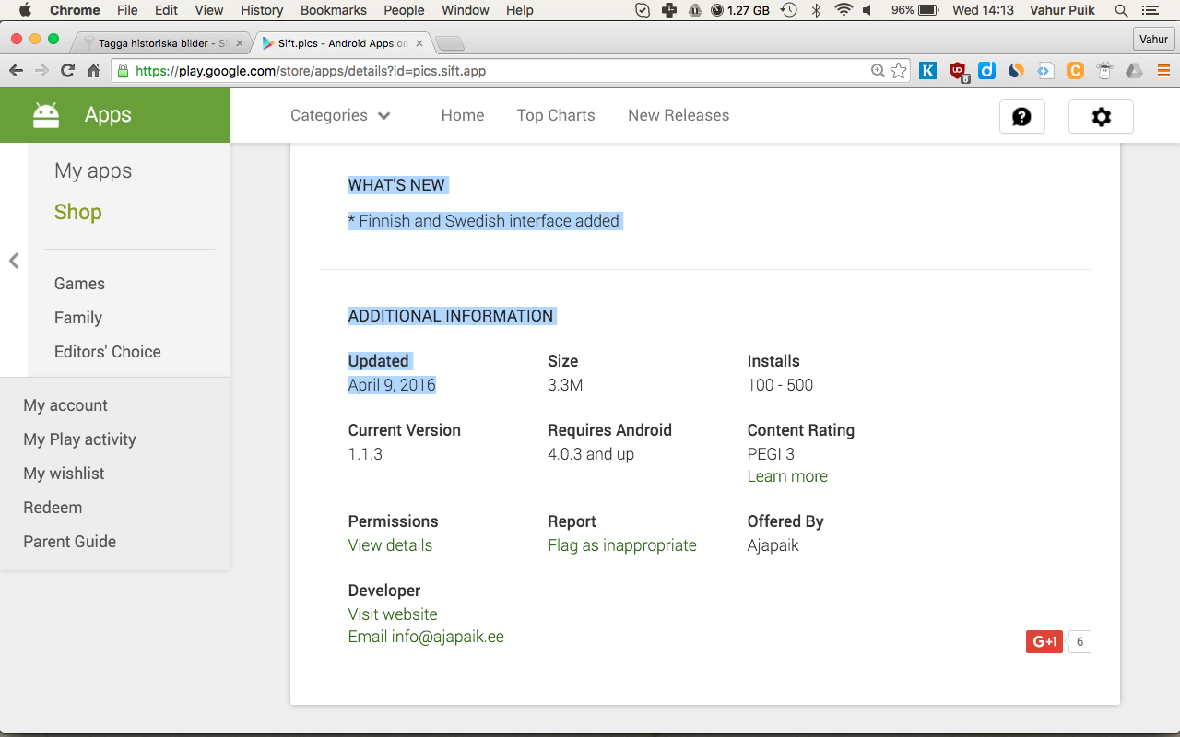Click the '100 - 500' installs value
This screenshot has height=737, width=1180.
[780, 385]
